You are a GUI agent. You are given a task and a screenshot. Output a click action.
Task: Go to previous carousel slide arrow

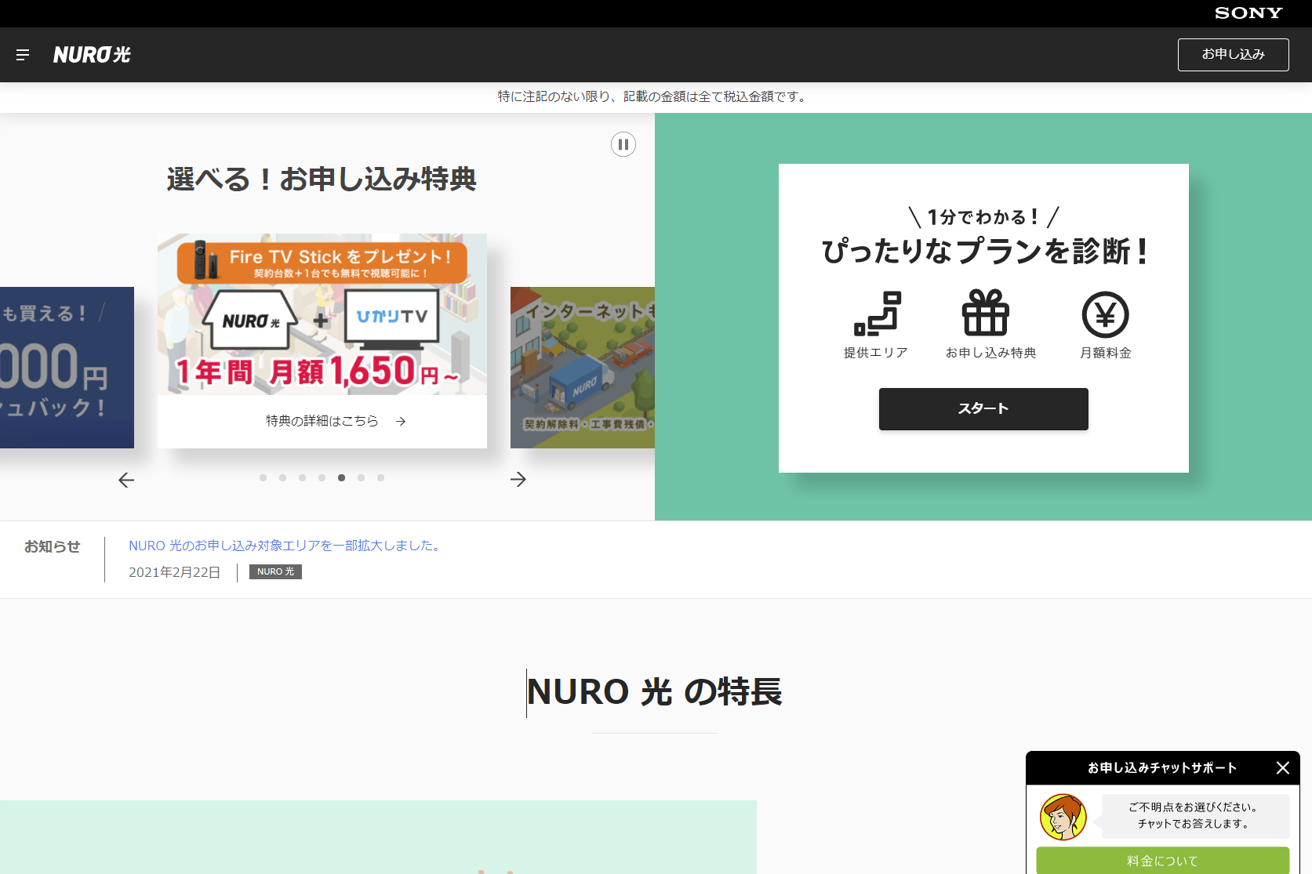126,480
